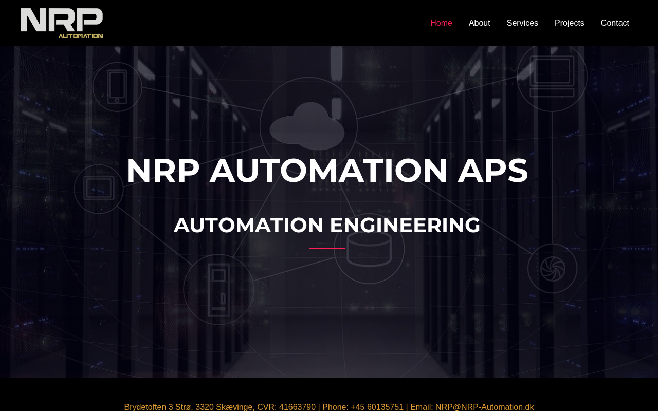This screenshot has width=658, height=411.
Task: Click the phone number +45 60135751
Action: [377, 407]
